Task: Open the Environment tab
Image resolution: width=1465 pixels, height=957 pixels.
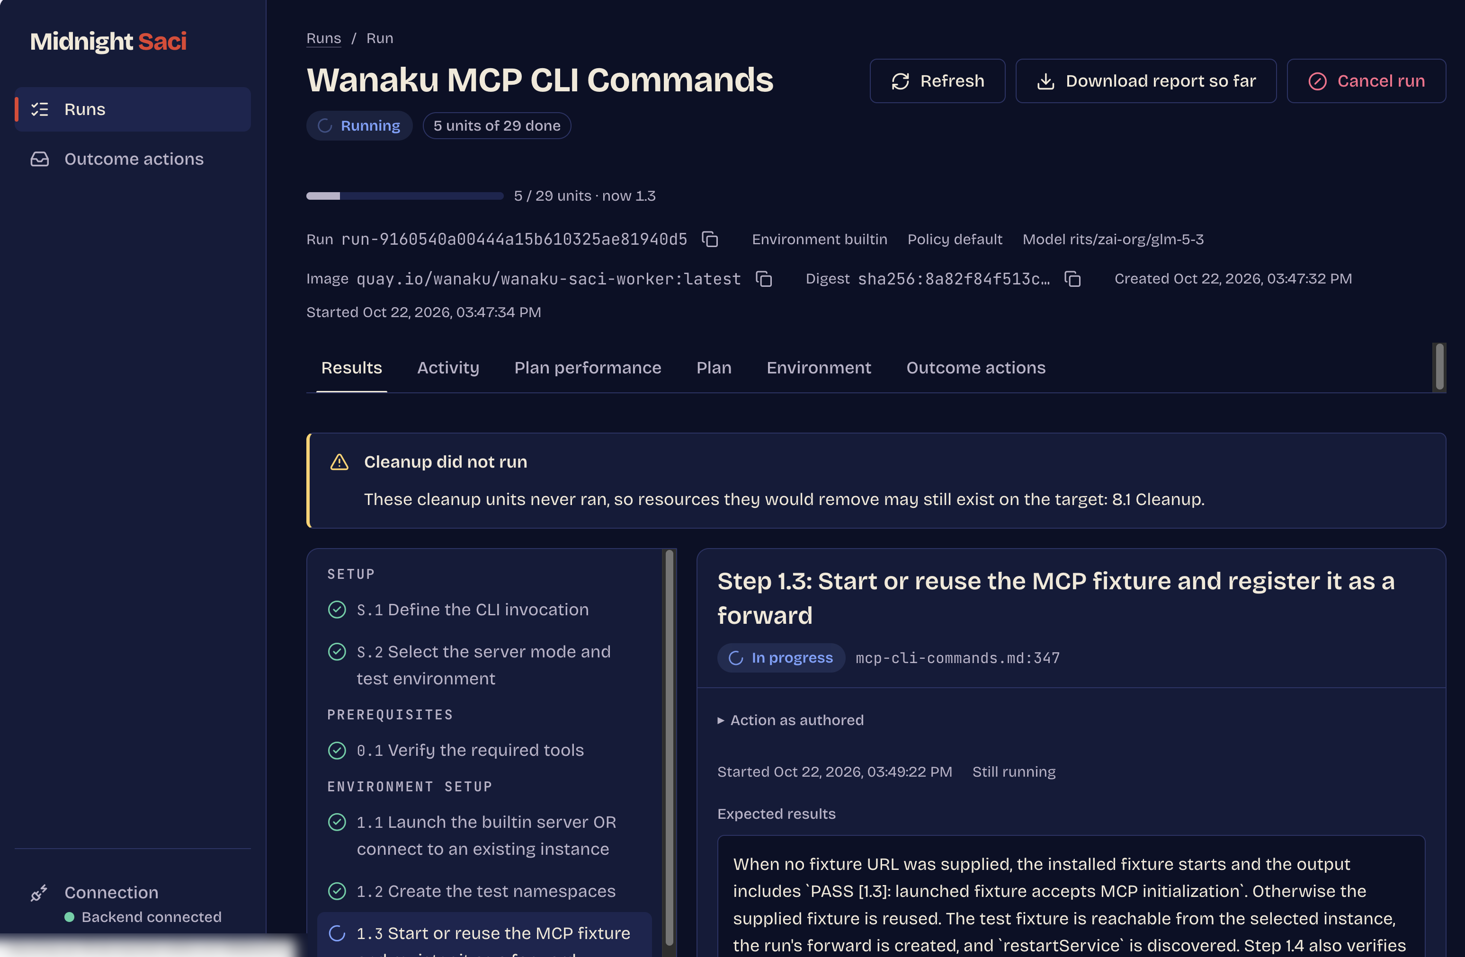Action: 818,368
